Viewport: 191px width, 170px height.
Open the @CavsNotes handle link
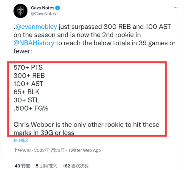[x=43, y=13]
